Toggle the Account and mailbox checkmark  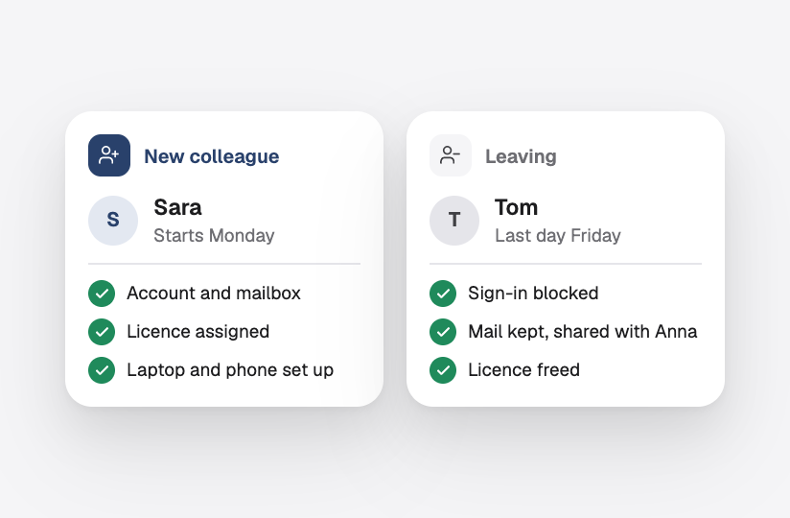pos(102,294)
